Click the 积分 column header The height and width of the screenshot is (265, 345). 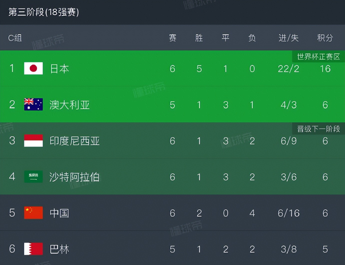pyautogui.click(x=325, y=38)
